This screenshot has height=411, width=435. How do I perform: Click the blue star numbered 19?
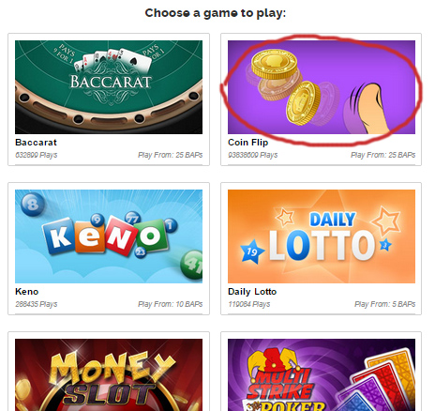click(x=252, y=251)
